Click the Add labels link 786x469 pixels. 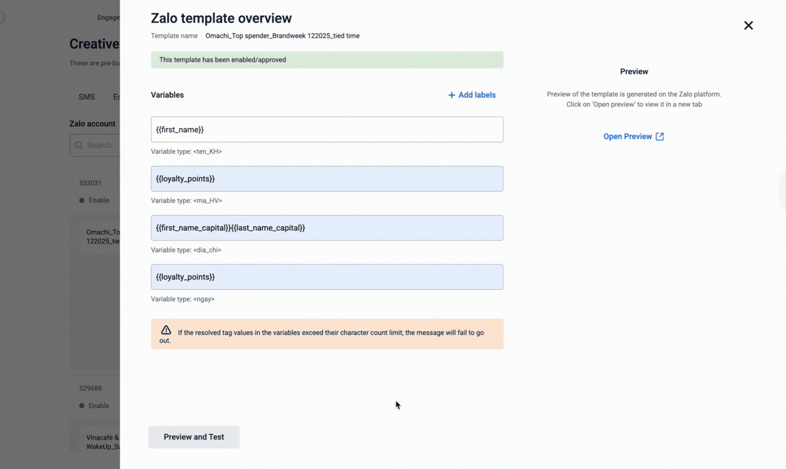[472, 95]
